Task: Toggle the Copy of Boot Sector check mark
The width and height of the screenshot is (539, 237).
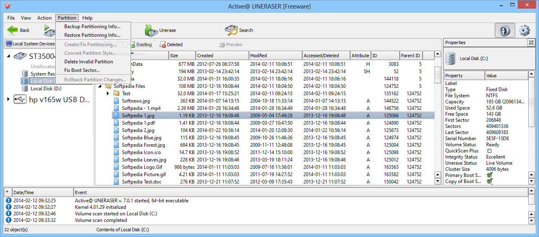Action: point(489,181)
